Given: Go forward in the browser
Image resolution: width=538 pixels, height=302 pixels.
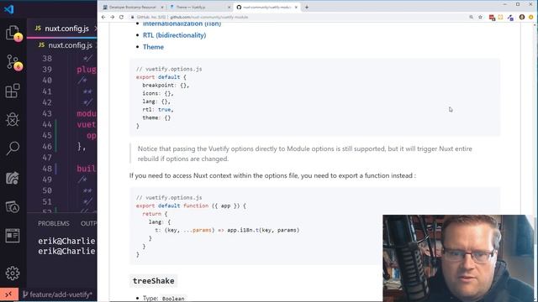Looking at the screenshot, I should click(x=112, y=17).
